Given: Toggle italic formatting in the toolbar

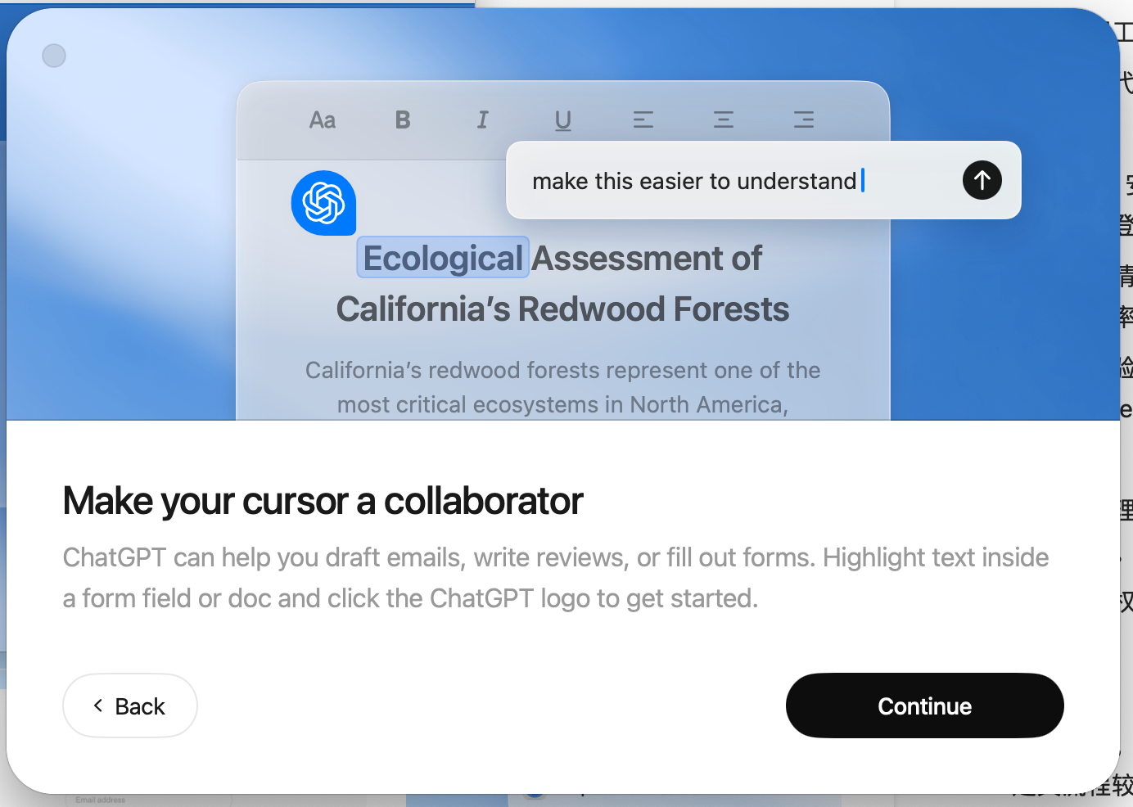Looking at the screenshot, I should point(483,120).
